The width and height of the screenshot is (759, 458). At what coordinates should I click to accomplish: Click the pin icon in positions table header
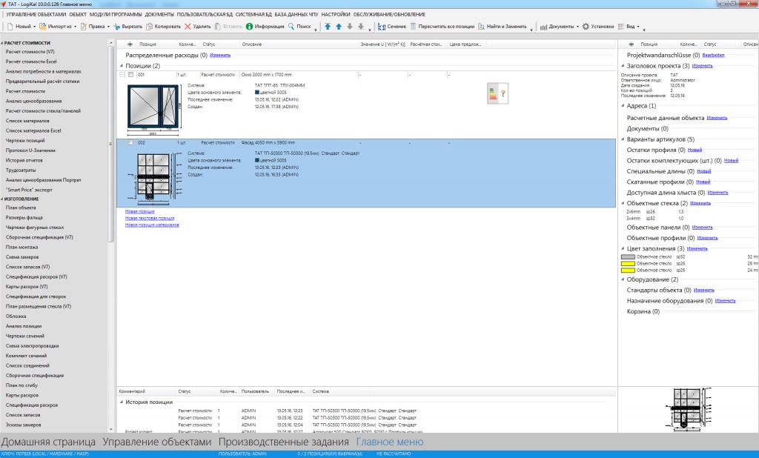[x=130, y=44]
